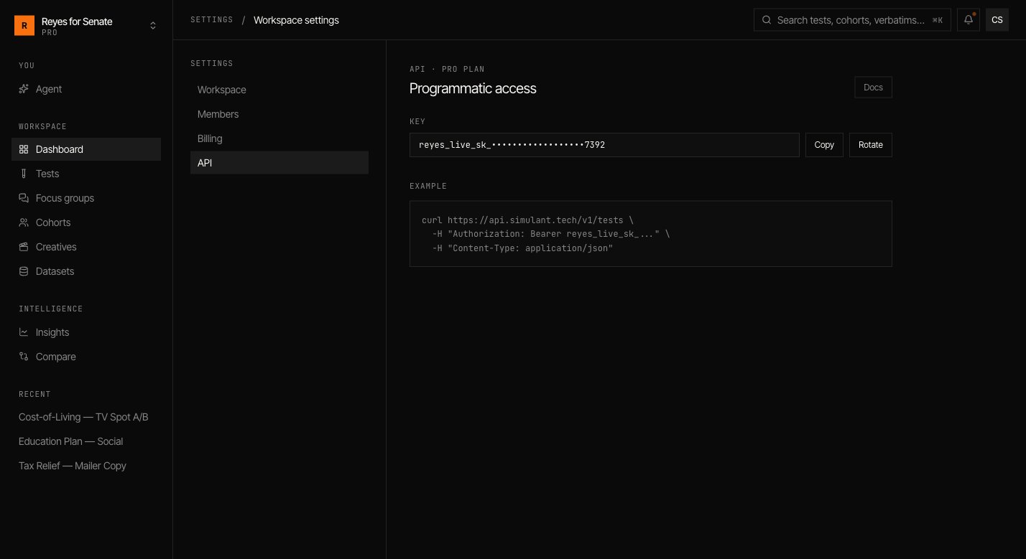Open the Members settings tab
This screenshot has height=559, width=1026.
coord(279,114)
